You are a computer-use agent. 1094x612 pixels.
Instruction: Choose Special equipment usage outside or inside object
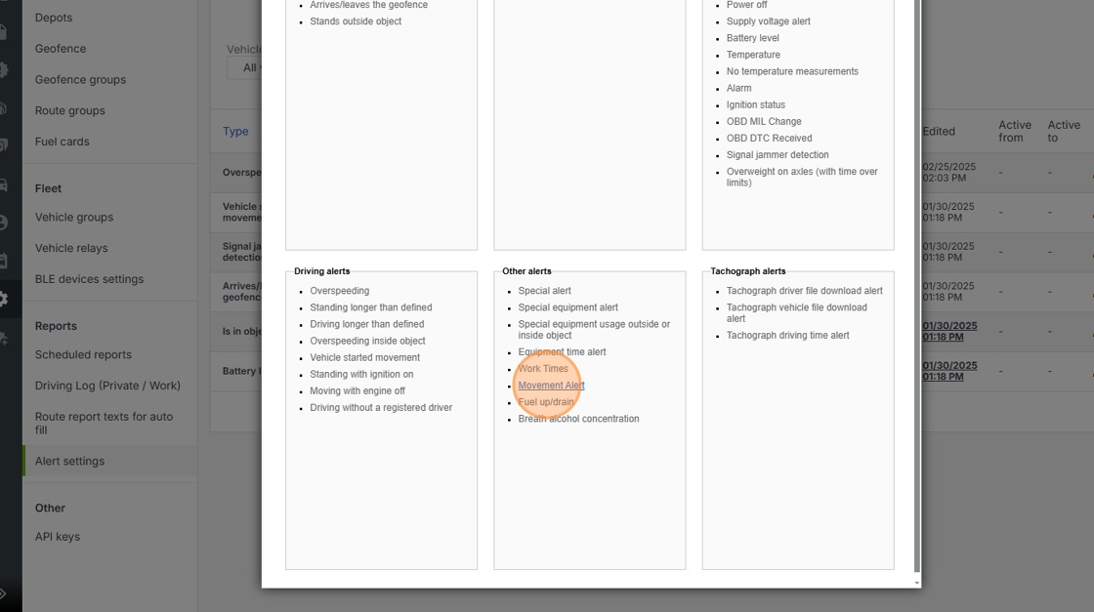(594, 330)
